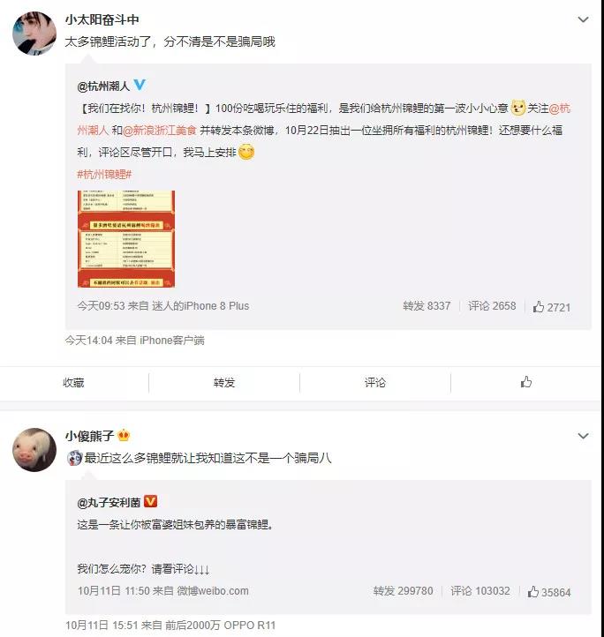604x637 pixels.
Task: Open the @新浪浙江美食 mention link
Action: click(x=160, y=131)
